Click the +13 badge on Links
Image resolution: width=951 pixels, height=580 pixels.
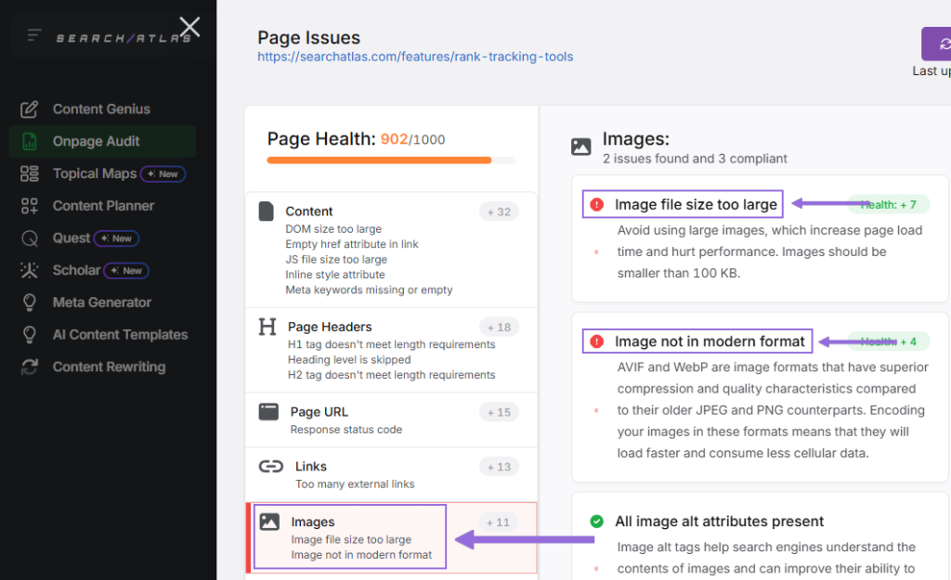[x=499, y=467]
